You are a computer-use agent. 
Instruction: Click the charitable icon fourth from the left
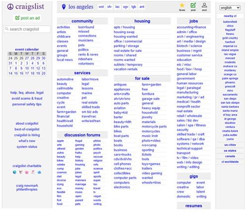click(x=33, y=172)
